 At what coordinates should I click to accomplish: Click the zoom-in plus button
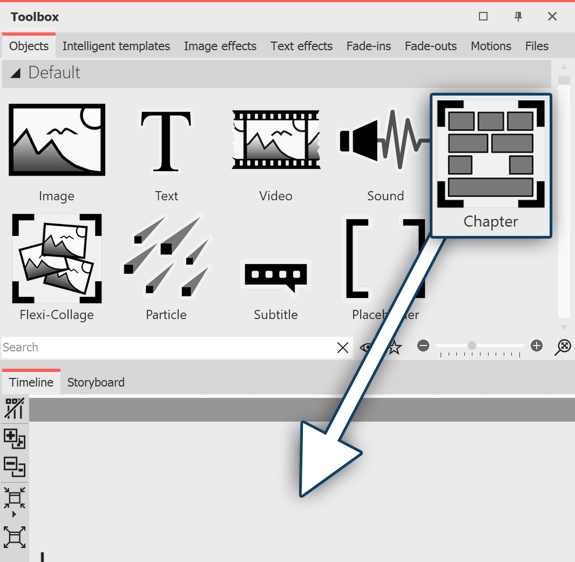point(536,346)
